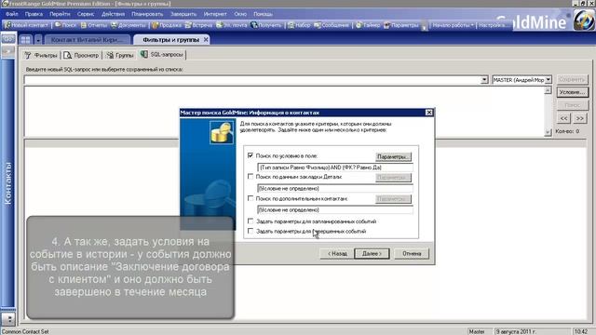Click the date 9 августа 2011 in status bar
596x335 pixels.
point(516,331)
